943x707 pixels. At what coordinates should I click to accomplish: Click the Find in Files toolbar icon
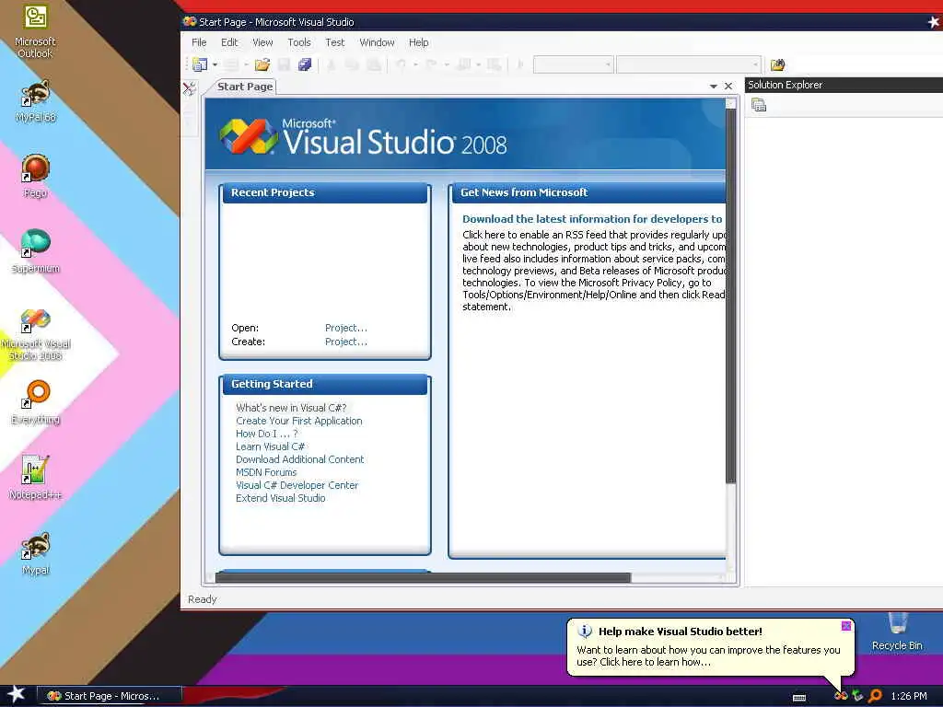[777, 64]
